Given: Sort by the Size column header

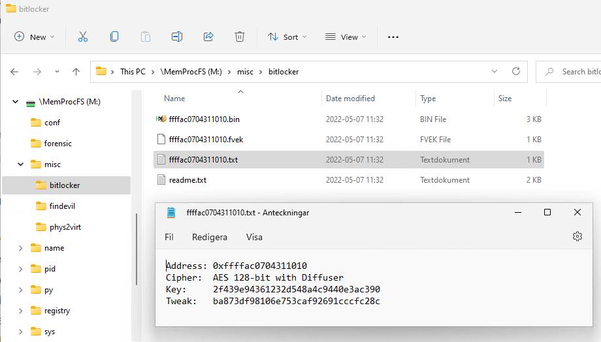Looking at the screenshot, I should pos(505,99).
